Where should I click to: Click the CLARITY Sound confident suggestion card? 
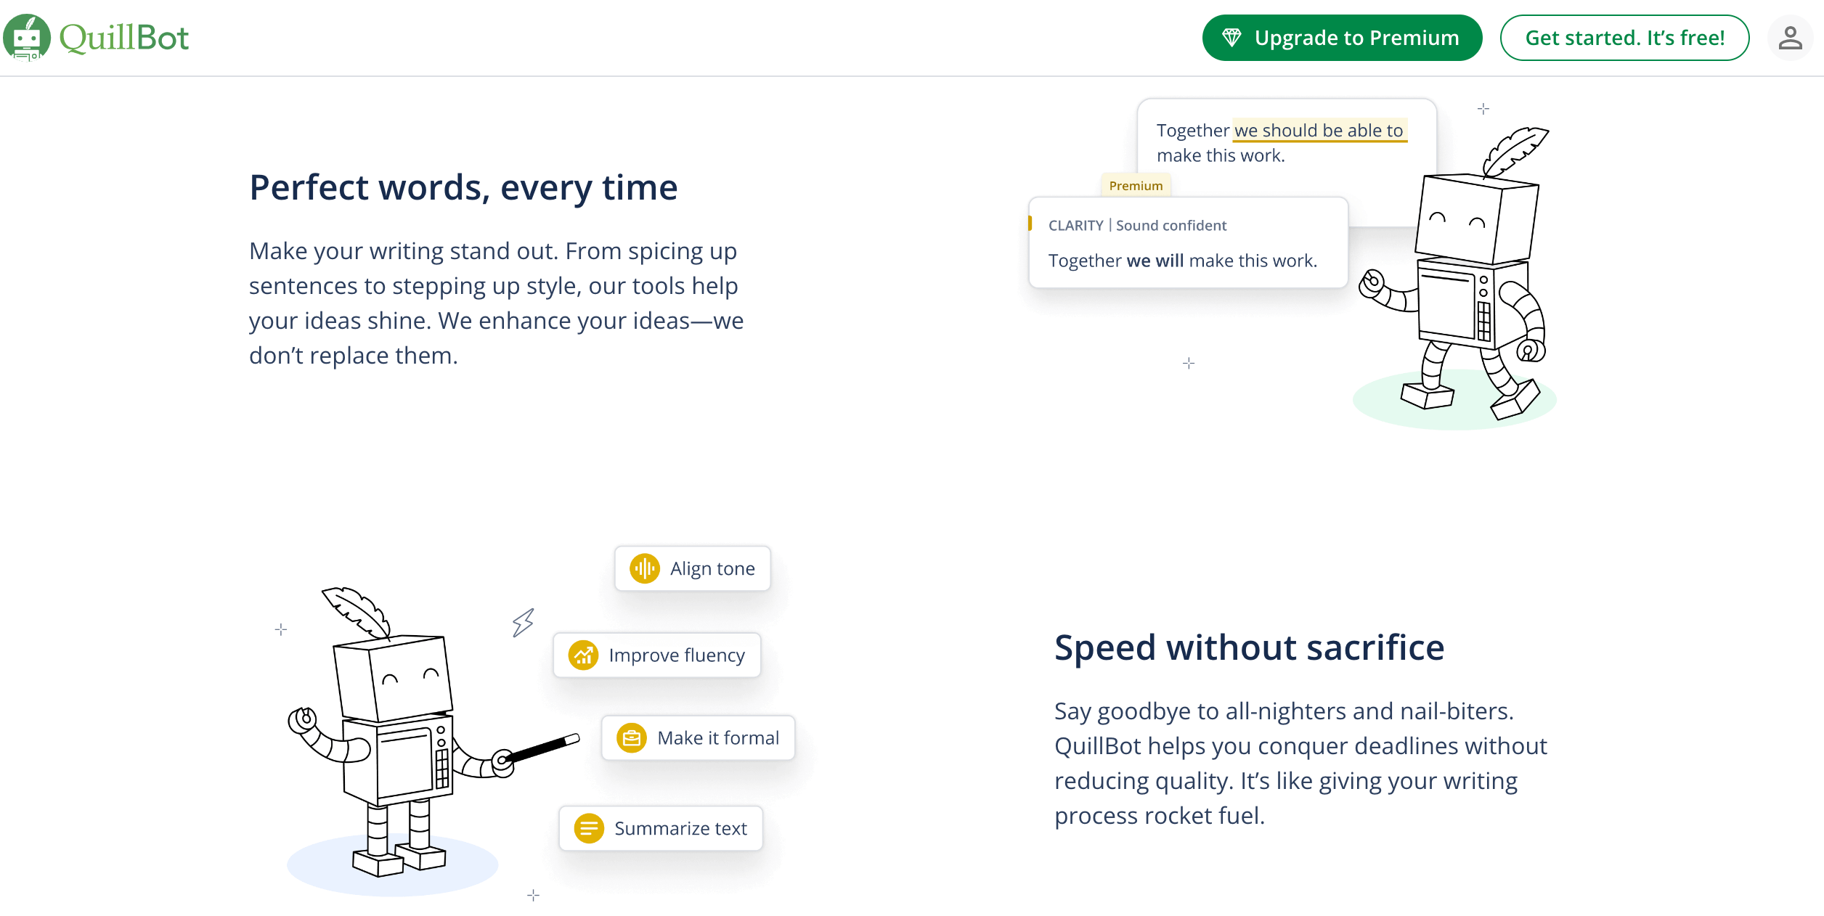[1189, 242]
